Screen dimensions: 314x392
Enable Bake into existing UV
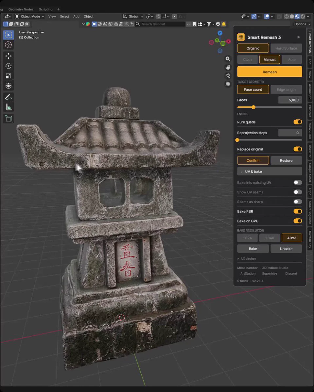coord(298,182)
